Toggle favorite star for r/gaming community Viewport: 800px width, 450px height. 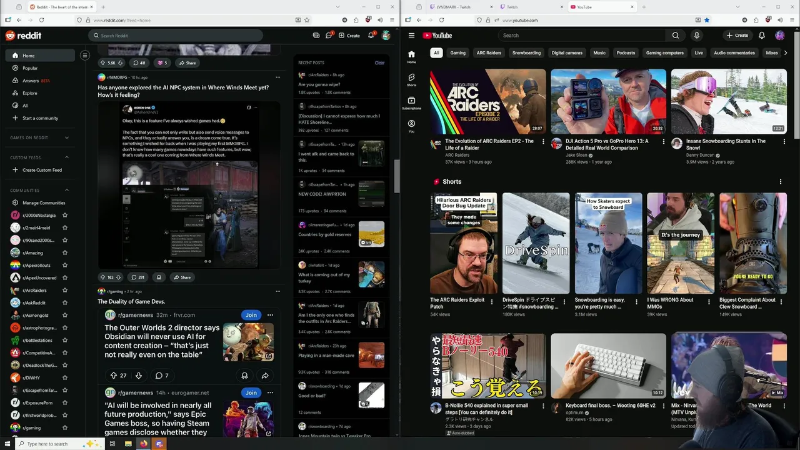[64, 427]
